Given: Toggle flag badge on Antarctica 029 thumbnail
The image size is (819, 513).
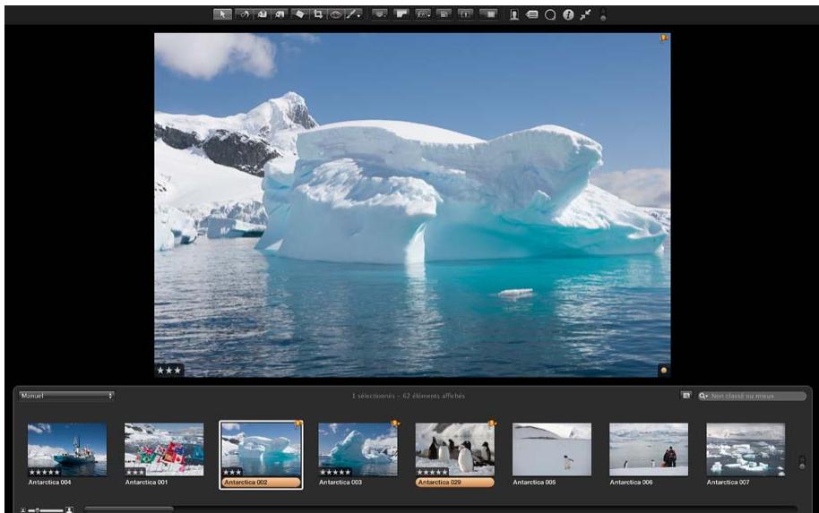Looking at the screenshot, I should coord(492,423).
